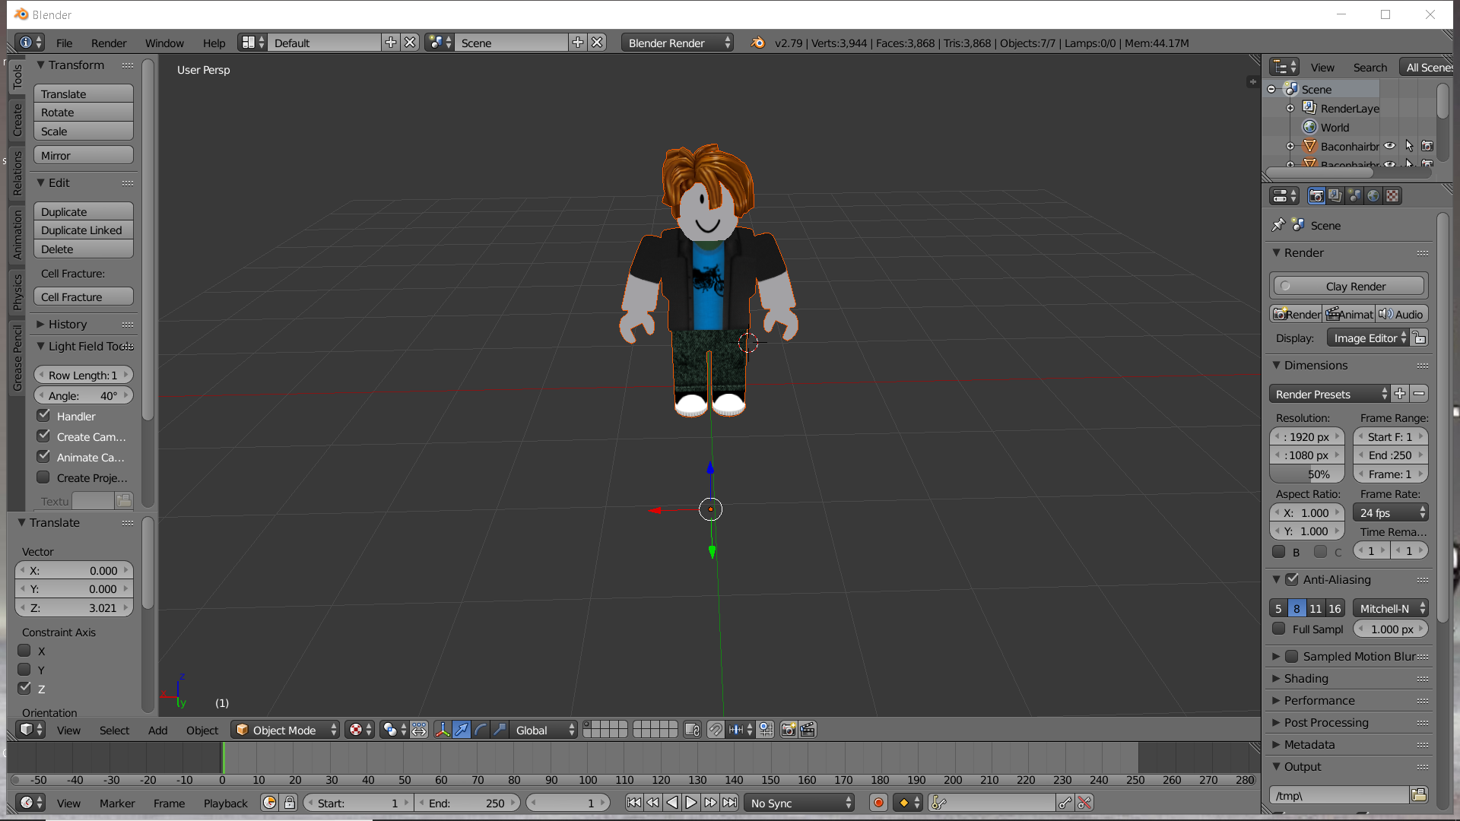This screenshot has height=821, width=1460.
Task: Uncheck the Create Cam... checkbox
Action: (43, 436)
